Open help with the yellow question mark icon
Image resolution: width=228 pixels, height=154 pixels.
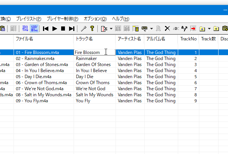pos(92,29)
